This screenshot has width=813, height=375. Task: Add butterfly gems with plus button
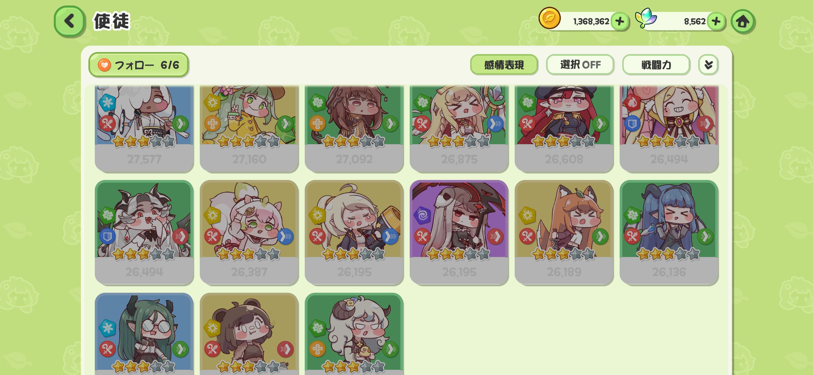(x=716, y=22)
